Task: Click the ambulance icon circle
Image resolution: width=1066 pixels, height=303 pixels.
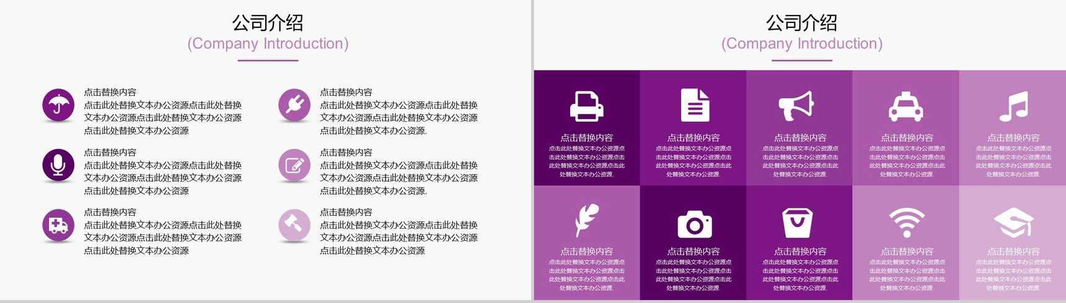Action: click(x=58, y=224)
